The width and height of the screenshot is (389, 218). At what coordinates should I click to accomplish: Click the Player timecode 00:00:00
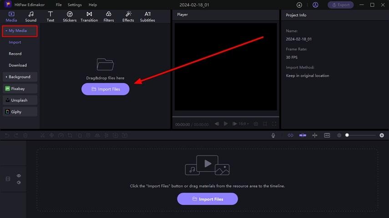click(x=182, y=124)
